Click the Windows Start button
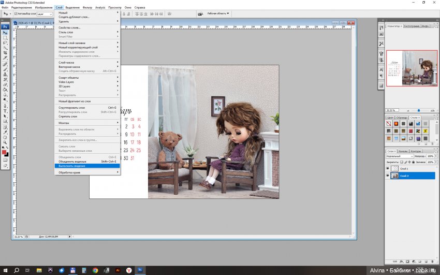The height and width of the screenshot is (275, 440). [5, 270]
